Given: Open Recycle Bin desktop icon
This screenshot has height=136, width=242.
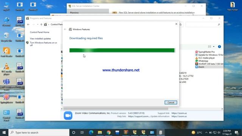Looking at the screenshot, I should pos(6,37).
